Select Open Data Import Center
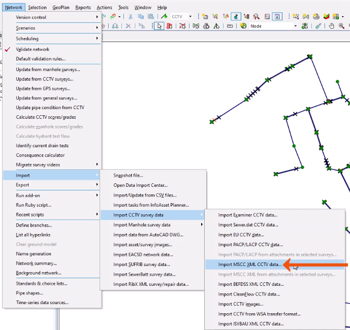 point(152,185)
